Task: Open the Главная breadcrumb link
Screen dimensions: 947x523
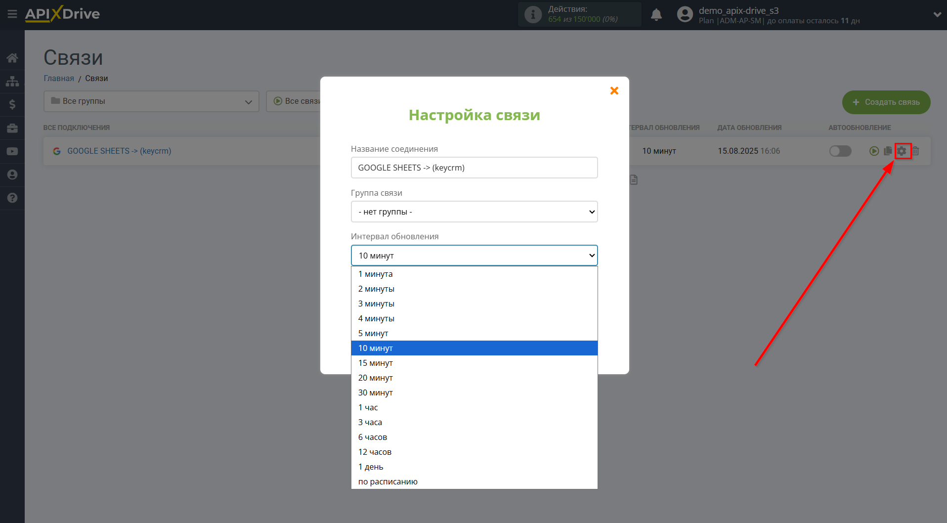Action: pos(59,78)
